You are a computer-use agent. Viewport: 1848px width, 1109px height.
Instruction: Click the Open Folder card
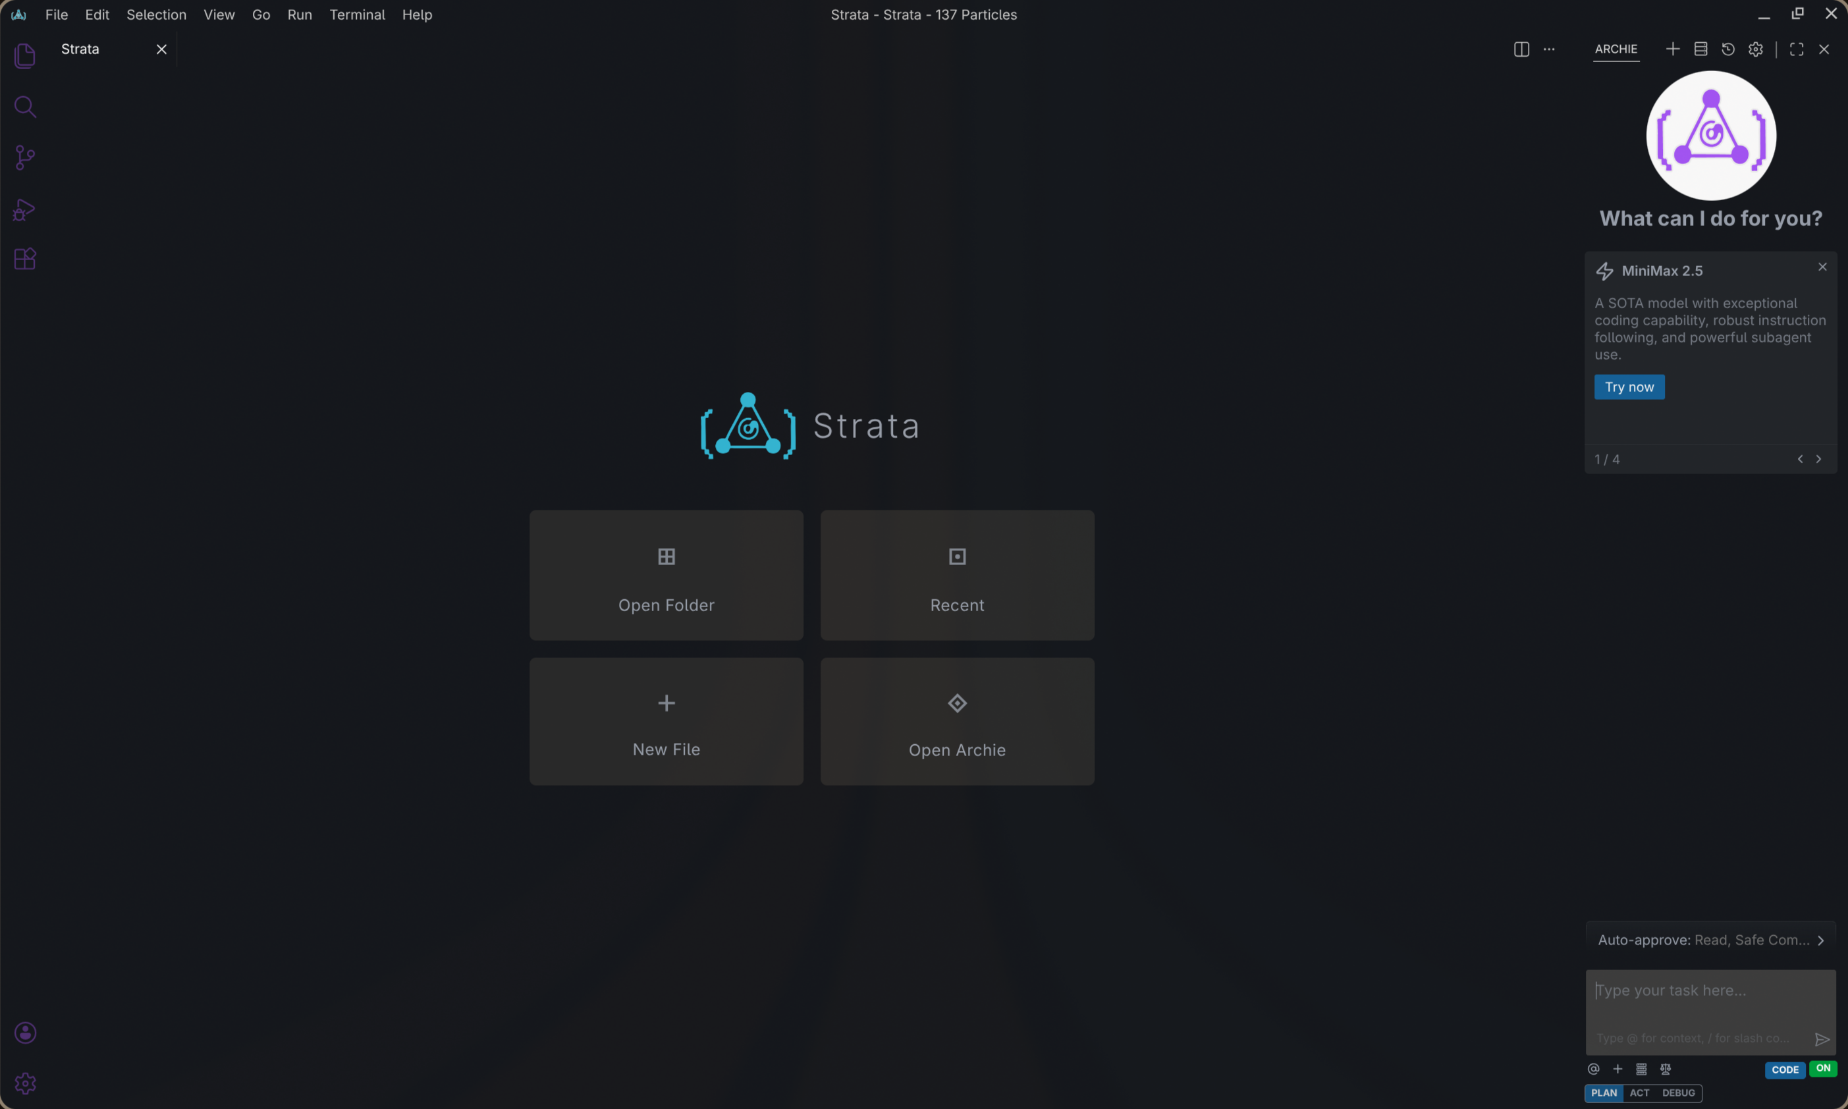tap(665, 575)
